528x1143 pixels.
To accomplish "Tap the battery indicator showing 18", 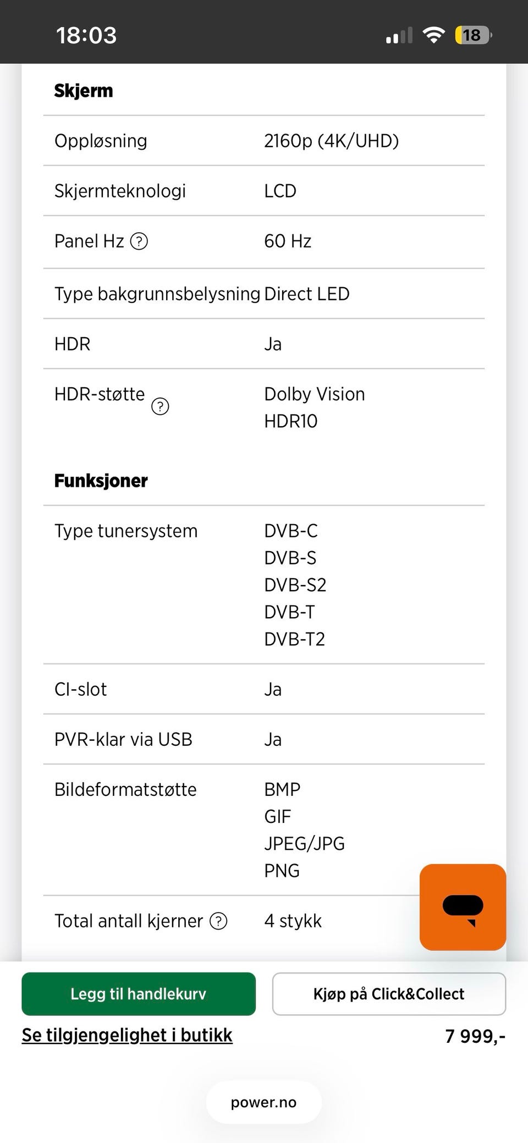I will click(x=472, y=36).
